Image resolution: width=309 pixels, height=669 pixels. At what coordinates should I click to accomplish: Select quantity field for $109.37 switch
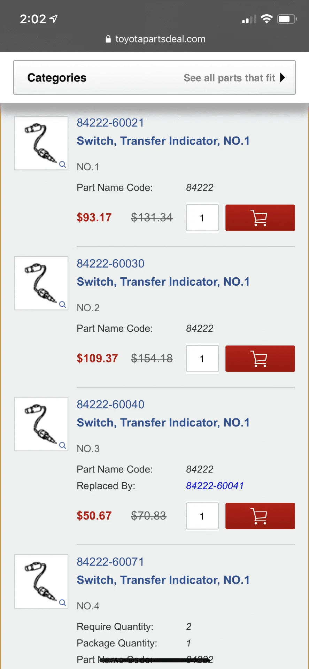pyautogui.click(x=202, y=359)
